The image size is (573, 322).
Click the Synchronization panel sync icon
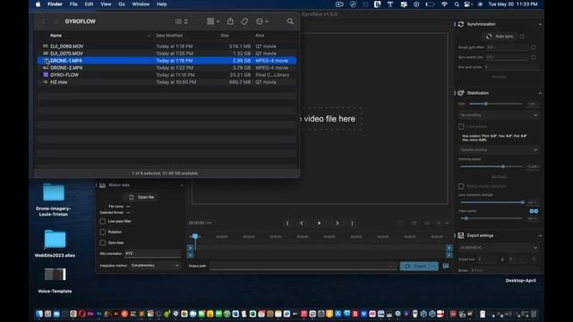click(461, 24)
